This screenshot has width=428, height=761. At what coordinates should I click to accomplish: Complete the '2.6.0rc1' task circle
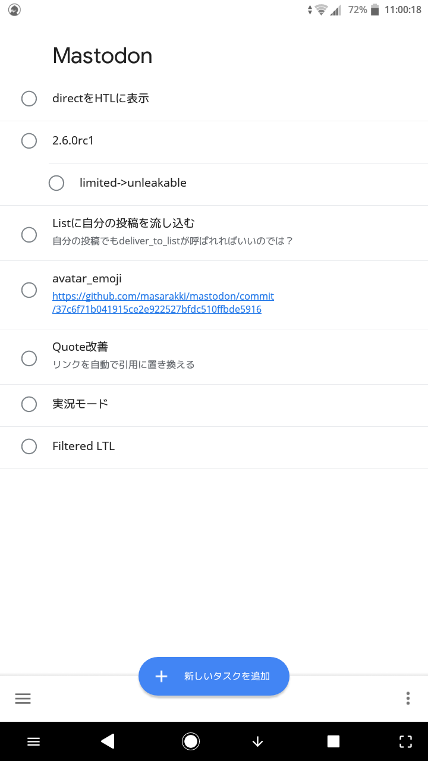[29, 141]
